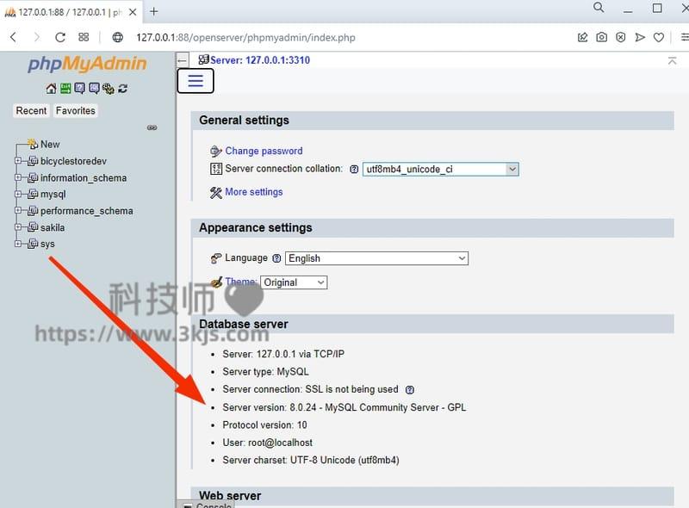Screen dimensions: 689x508
Task: Click the site info globe icon
Action: [x=118, y=37]
